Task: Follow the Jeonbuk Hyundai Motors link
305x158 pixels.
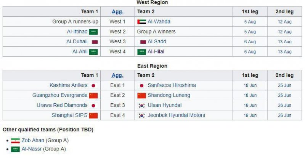Action: (177, 115)
